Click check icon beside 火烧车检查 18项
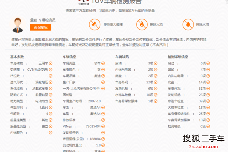Screen dimensions: 228x152 (x=208, y=107)
